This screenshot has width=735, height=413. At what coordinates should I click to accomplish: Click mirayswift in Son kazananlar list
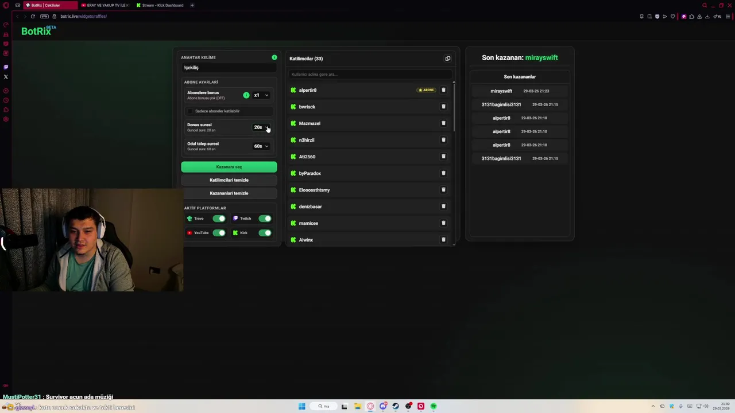tap(501, 91)
